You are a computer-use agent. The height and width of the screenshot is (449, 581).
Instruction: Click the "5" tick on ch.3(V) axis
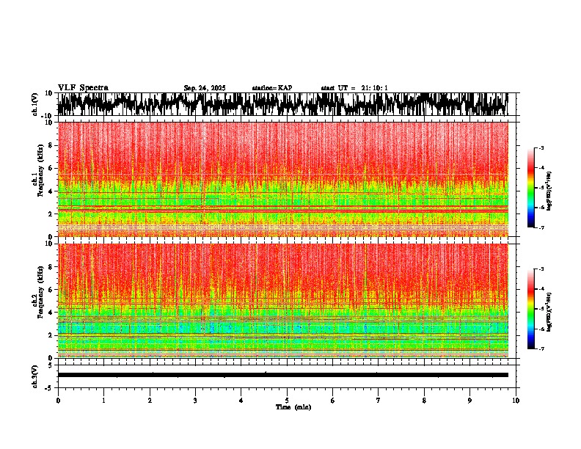point(51,365)
